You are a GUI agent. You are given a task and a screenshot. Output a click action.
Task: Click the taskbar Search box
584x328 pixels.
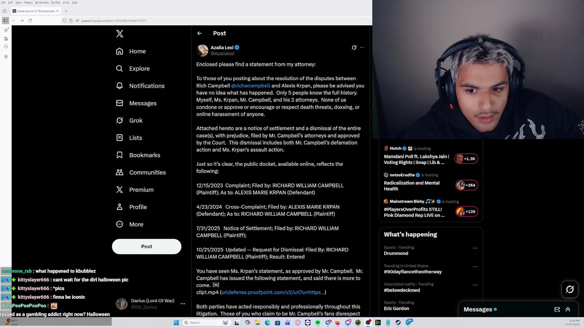pos(207,323)
